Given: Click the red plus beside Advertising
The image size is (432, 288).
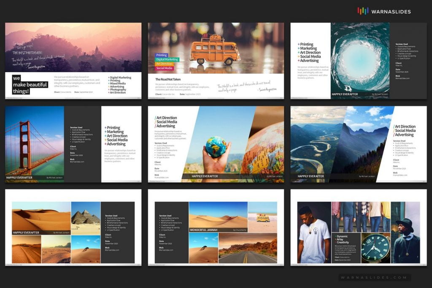Looking at the screenshot, I should pyautogui.click(x=299, y=60).
